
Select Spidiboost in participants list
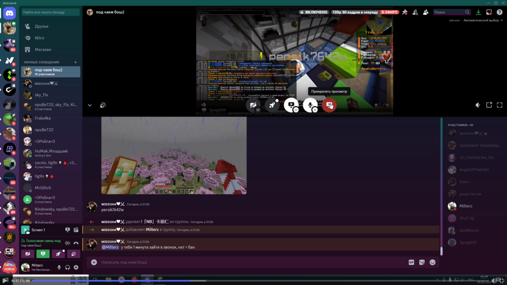[x=476, y=230]
